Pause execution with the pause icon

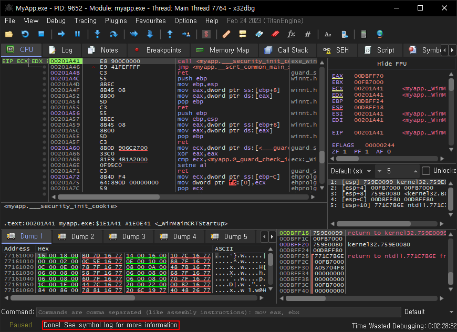[x=77, y=34]
